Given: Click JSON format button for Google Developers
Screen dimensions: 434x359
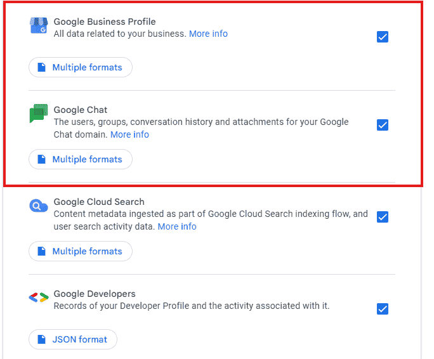Looking at the screenshot, I should point(73,339).
